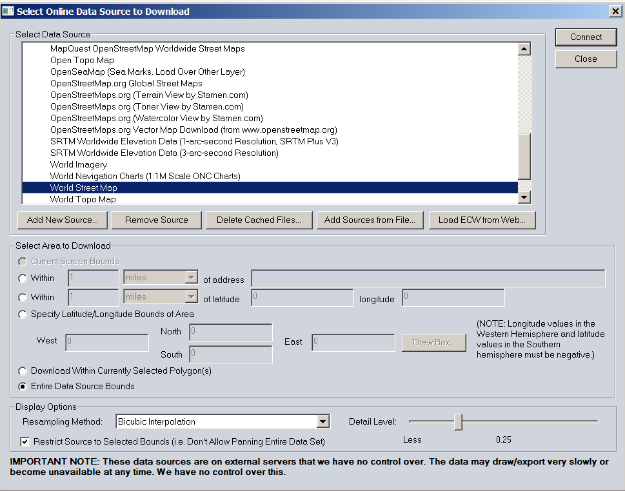
Task: Select Open Topo Map data source
Action: [82, 61]
